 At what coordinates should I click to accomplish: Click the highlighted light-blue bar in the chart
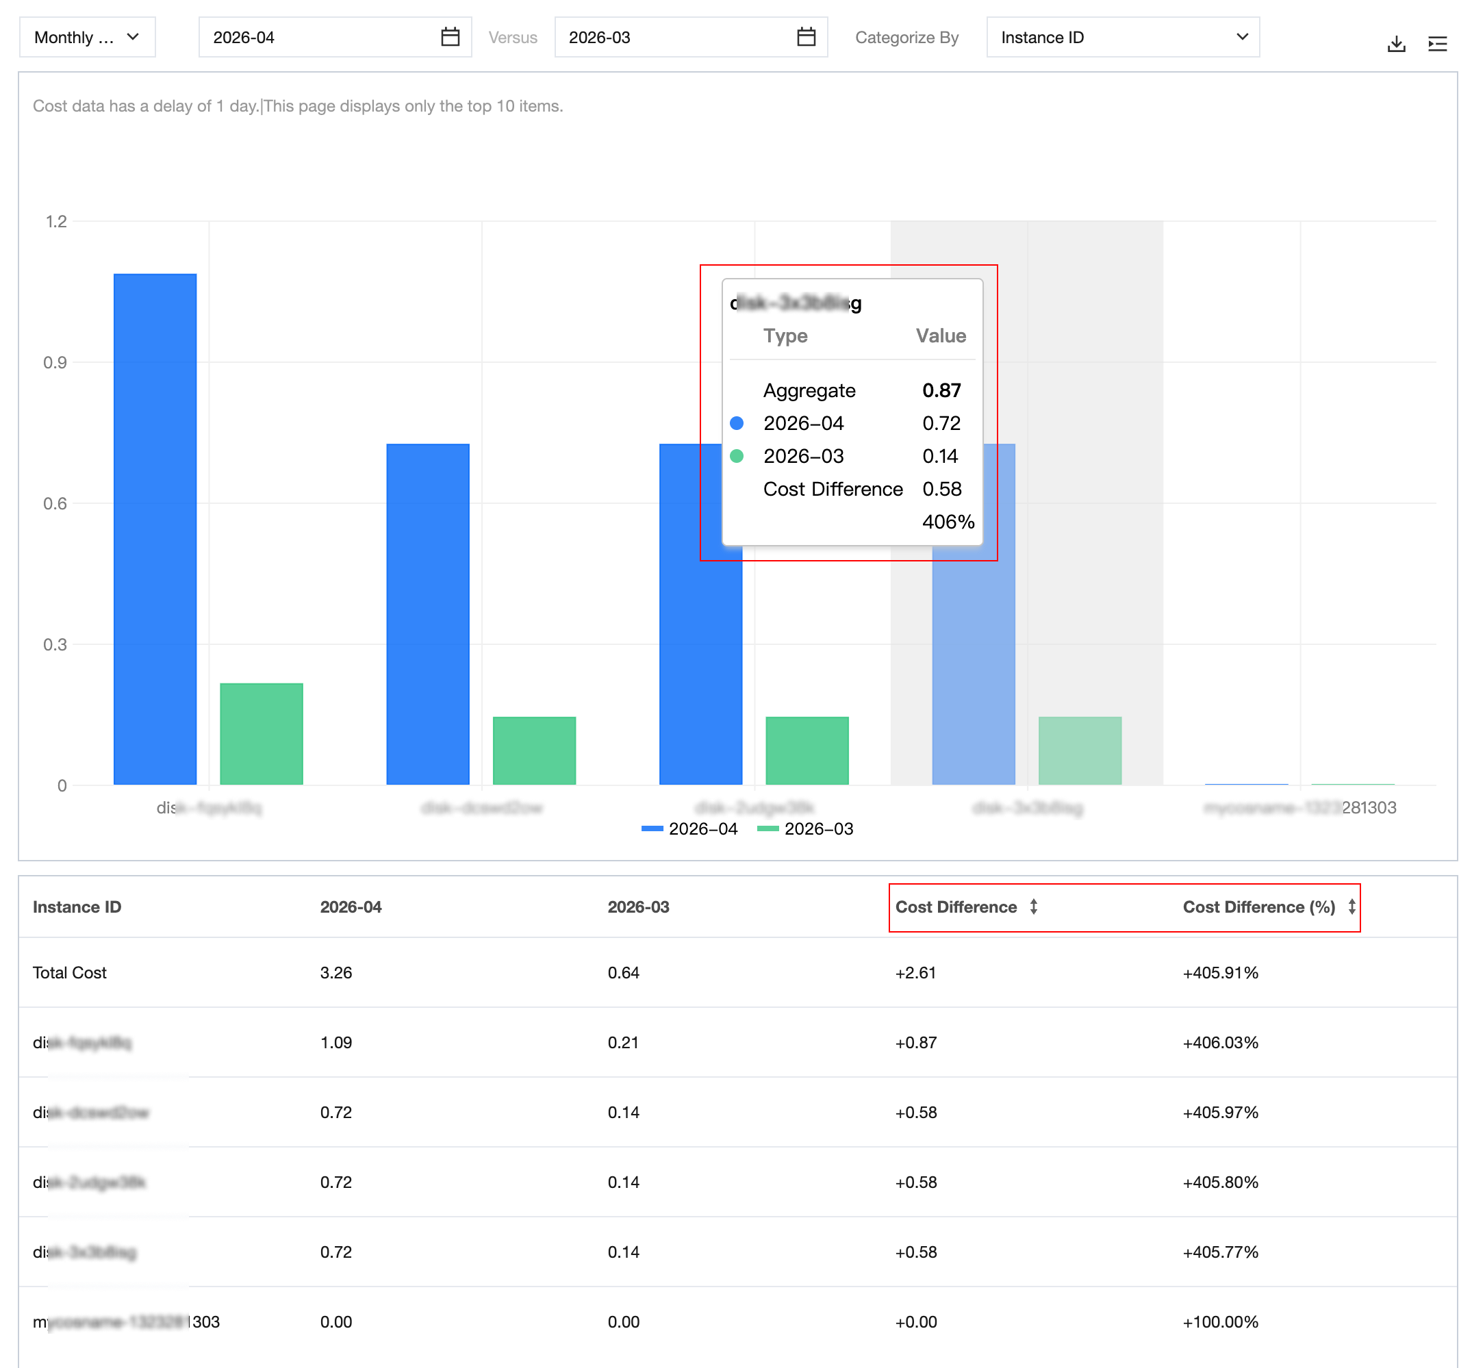click(973, 614)
